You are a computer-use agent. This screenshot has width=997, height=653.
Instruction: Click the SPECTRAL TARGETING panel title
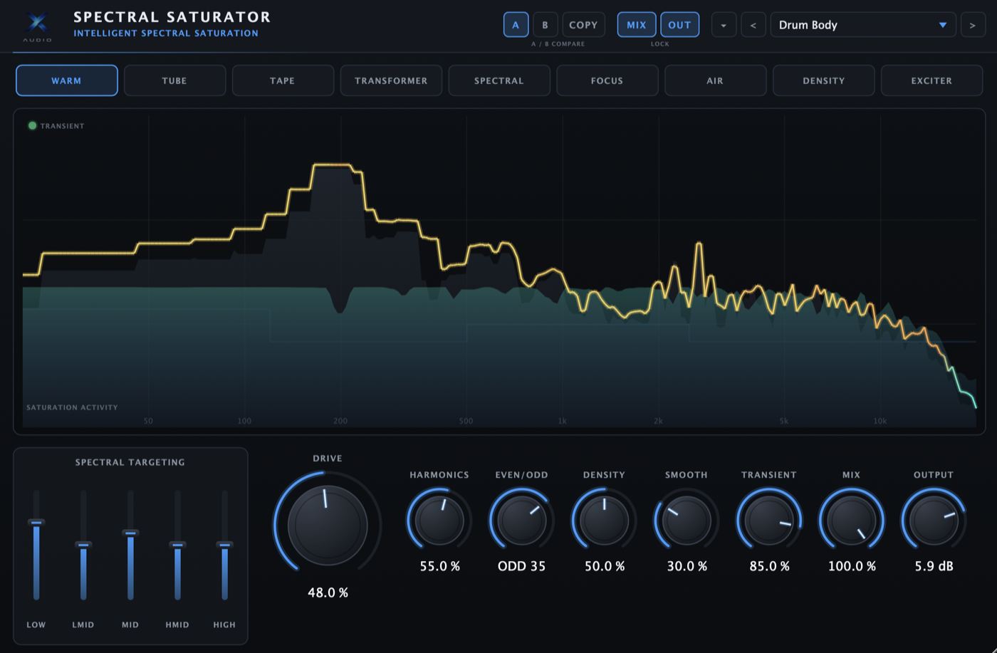[x=130, y=462]
